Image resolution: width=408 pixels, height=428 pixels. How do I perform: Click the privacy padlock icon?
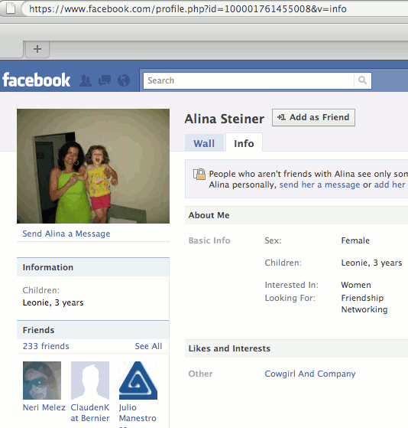[199, 174]
